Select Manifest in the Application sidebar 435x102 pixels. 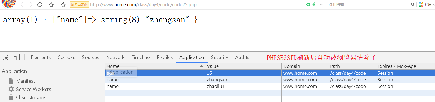pos(26,81)
